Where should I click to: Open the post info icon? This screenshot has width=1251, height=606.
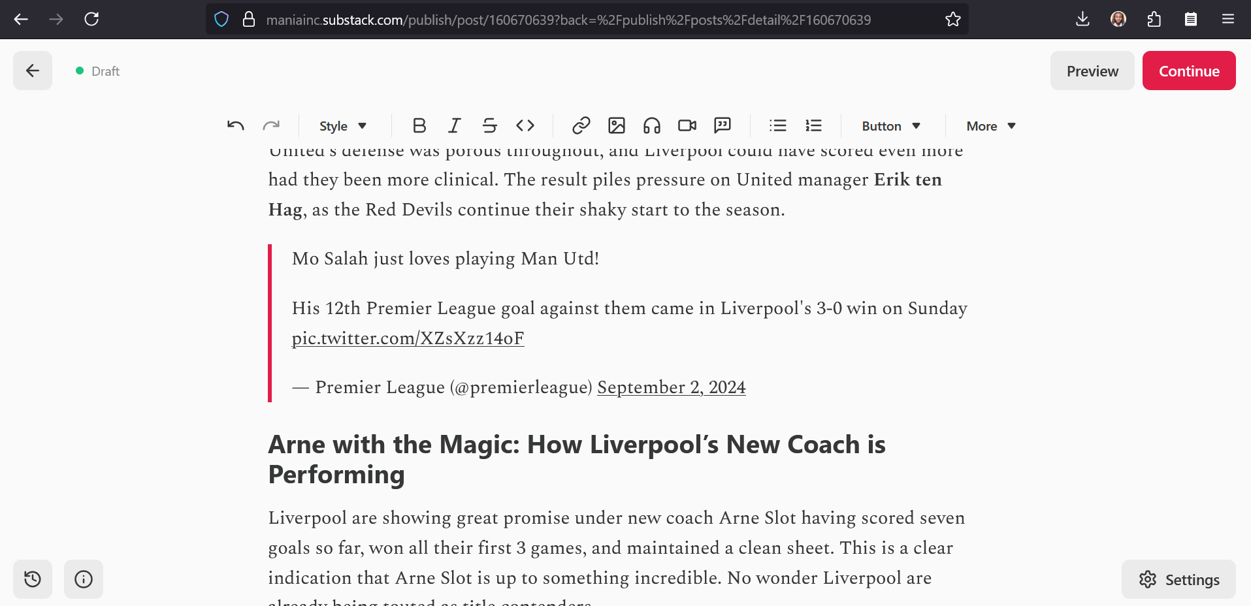point(84,579)
